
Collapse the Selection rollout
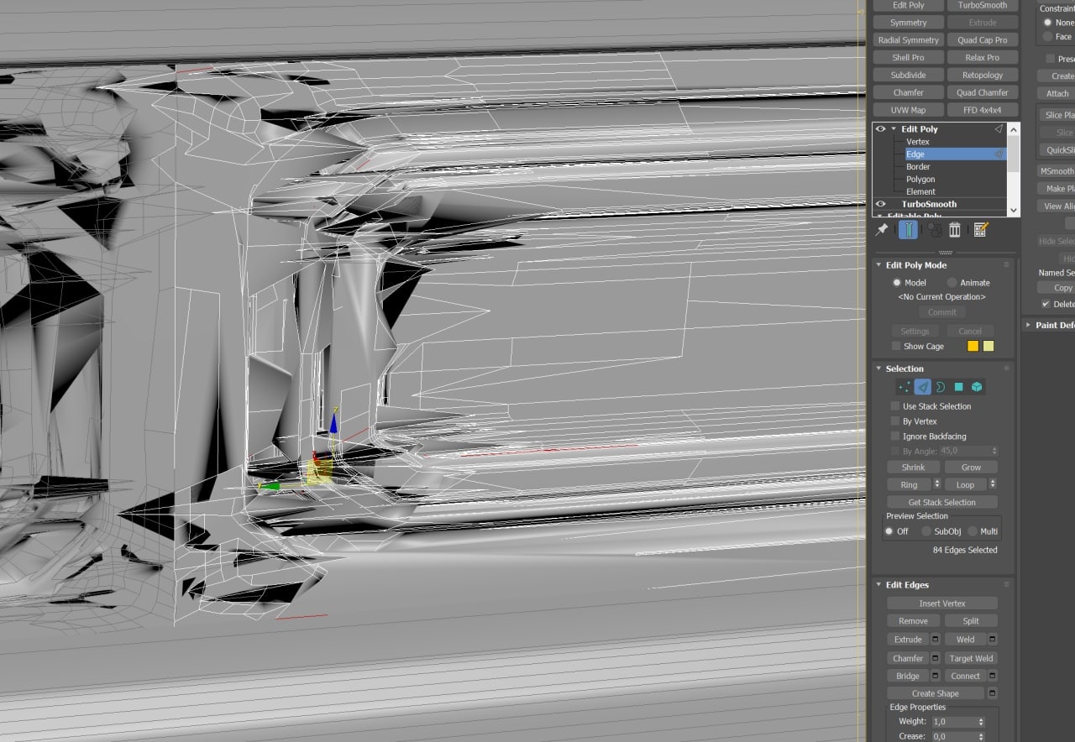click(879, 368)
